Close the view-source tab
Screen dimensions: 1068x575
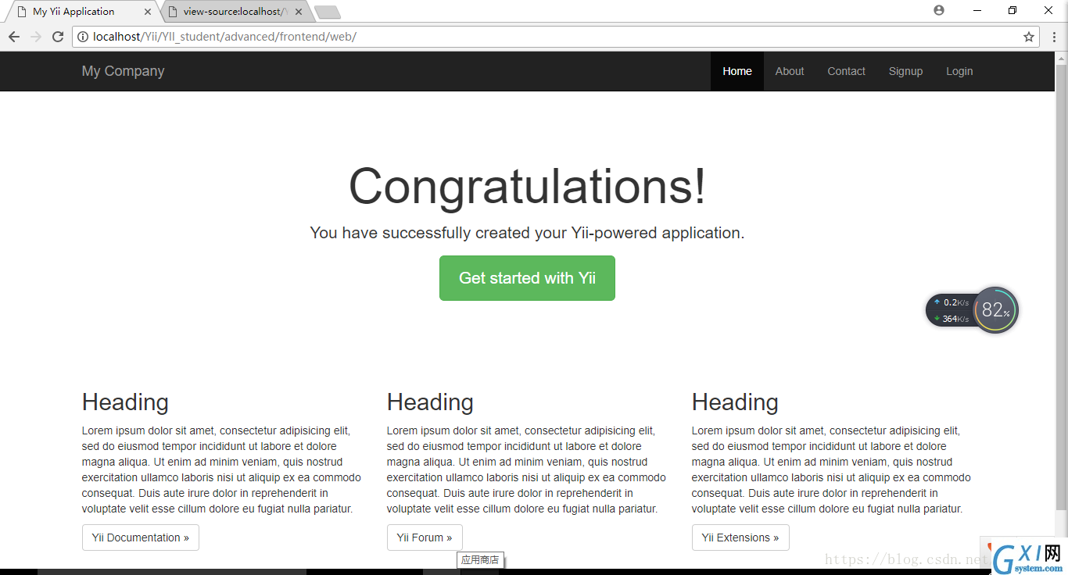click(299, 12)
